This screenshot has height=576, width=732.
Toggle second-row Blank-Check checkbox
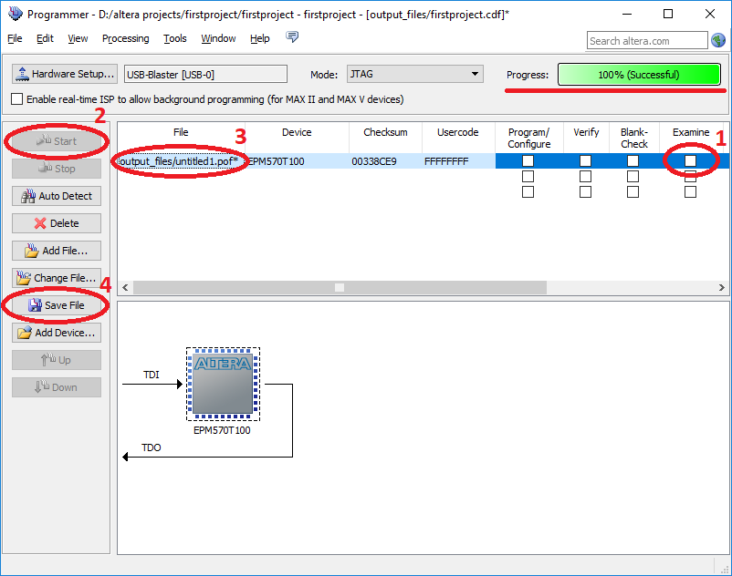point(633,176)
